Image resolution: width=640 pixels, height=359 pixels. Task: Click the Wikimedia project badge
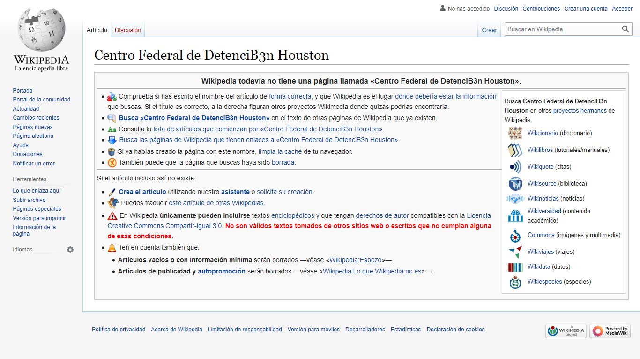click(566, 331)
